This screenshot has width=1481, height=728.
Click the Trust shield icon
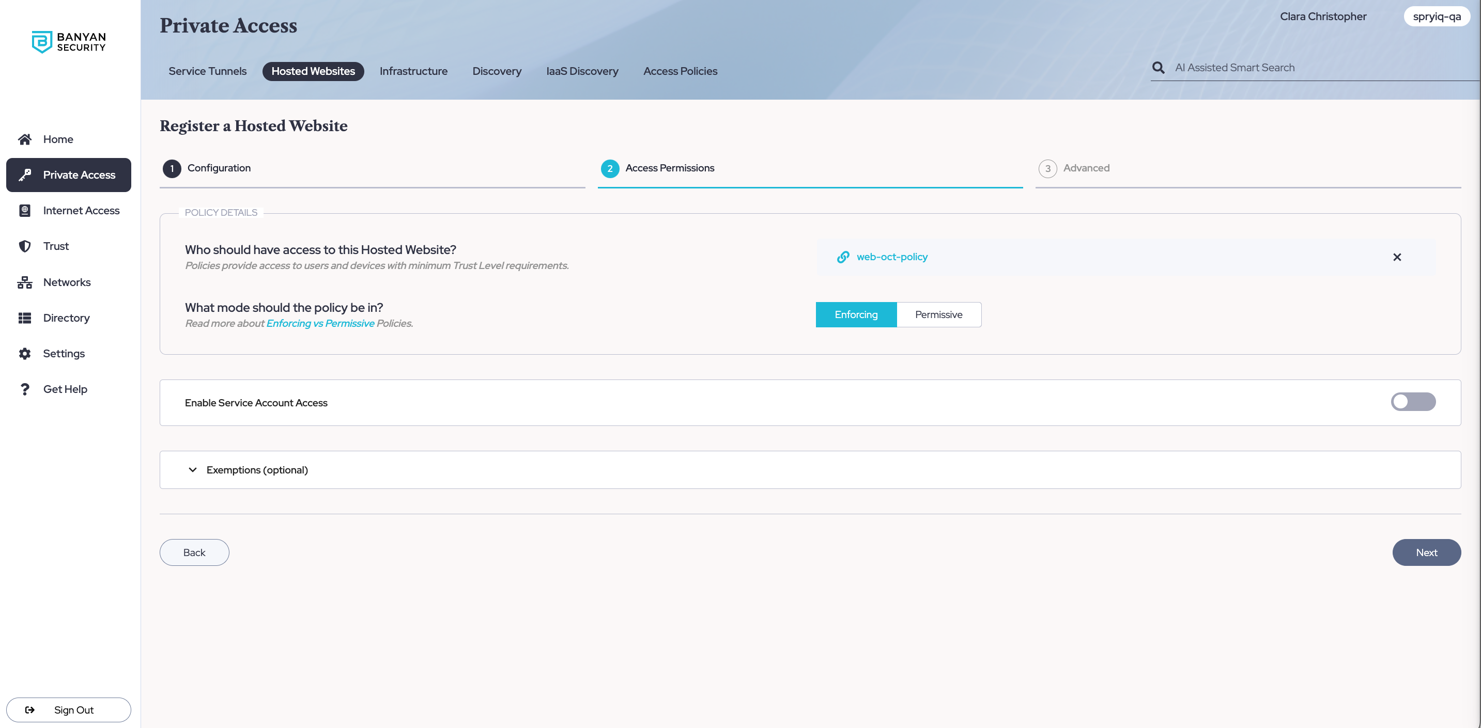pyautogui.click(x=25, y=246)
